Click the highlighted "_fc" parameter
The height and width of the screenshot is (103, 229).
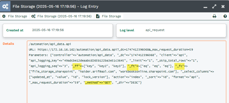tap(180, 66)
